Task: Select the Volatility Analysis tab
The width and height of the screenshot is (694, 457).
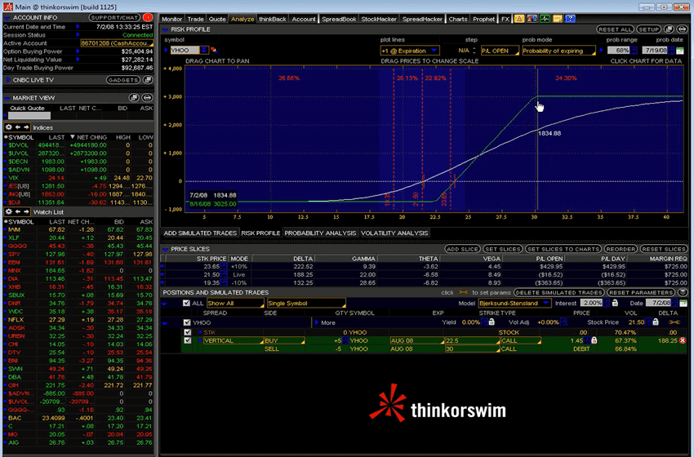Action: click(394, 233)
